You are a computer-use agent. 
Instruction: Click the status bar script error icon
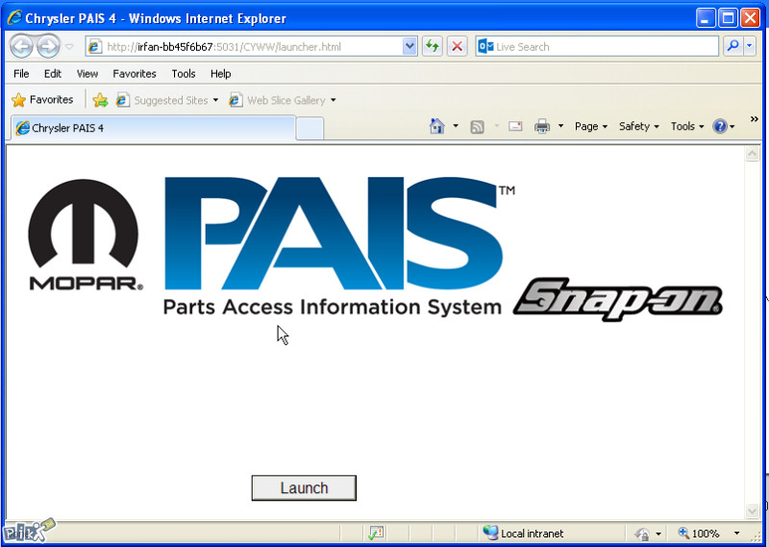[x=376, y=533]
